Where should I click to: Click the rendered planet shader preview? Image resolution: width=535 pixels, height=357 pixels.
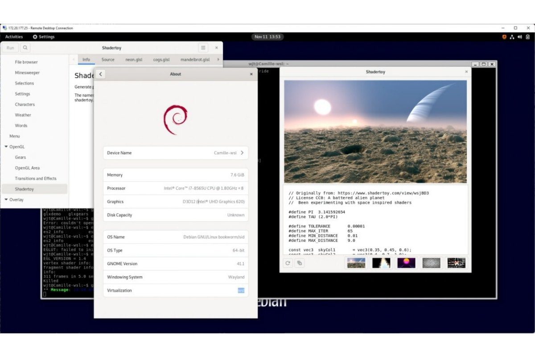(x=375, y=132)
